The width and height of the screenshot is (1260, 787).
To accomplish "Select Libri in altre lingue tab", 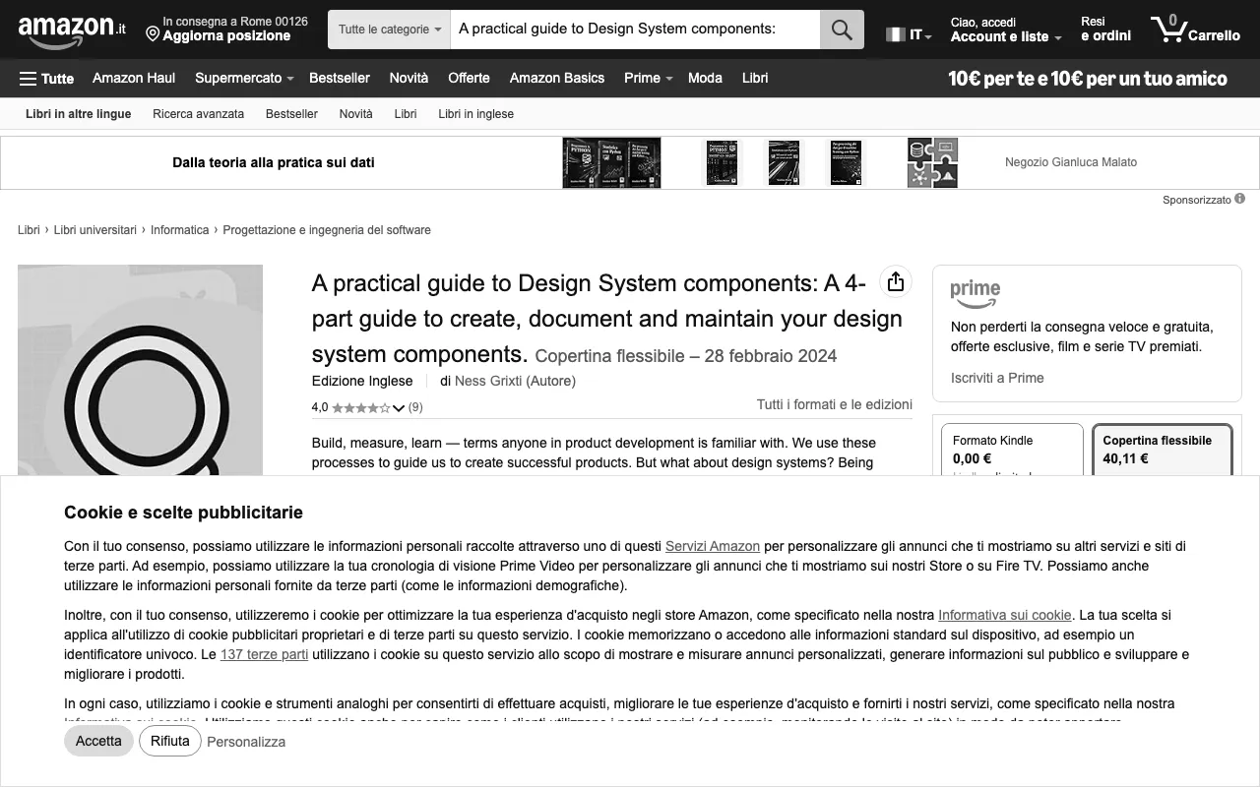I will pyautogui.click(x=79, y=114).
